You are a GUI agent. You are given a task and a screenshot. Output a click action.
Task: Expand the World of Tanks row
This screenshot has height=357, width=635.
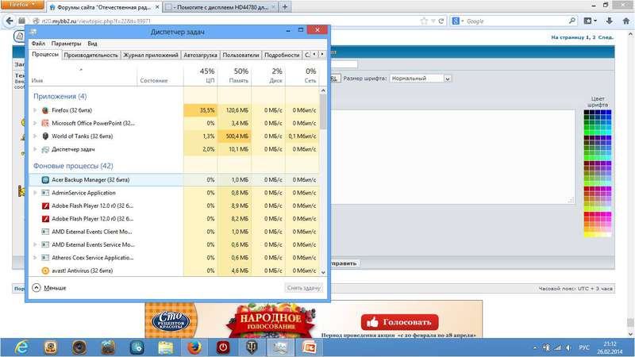(x=35, y=136)
